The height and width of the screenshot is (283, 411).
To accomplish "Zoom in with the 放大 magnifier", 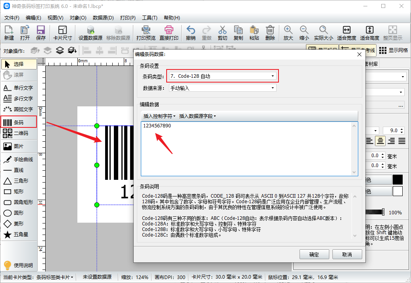I will tap(288, 33).
